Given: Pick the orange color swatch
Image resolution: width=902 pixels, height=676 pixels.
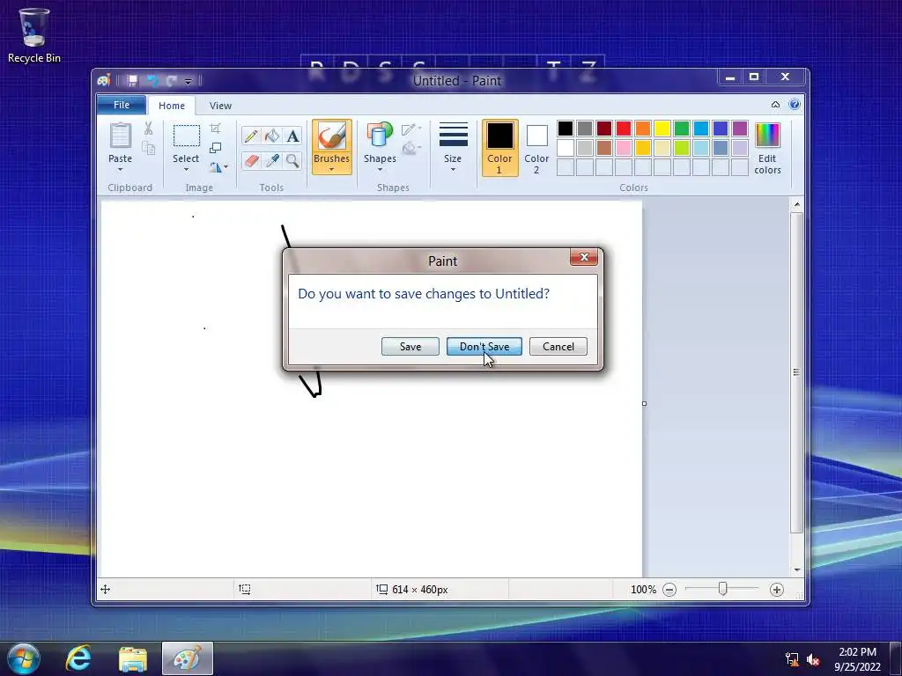Looking at the screenshot, I should [x=642, y=129].
